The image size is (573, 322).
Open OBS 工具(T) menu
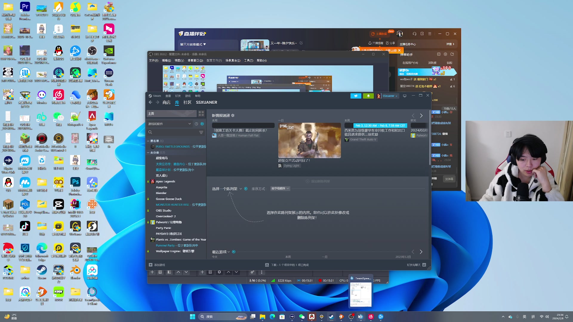point(249,61)
